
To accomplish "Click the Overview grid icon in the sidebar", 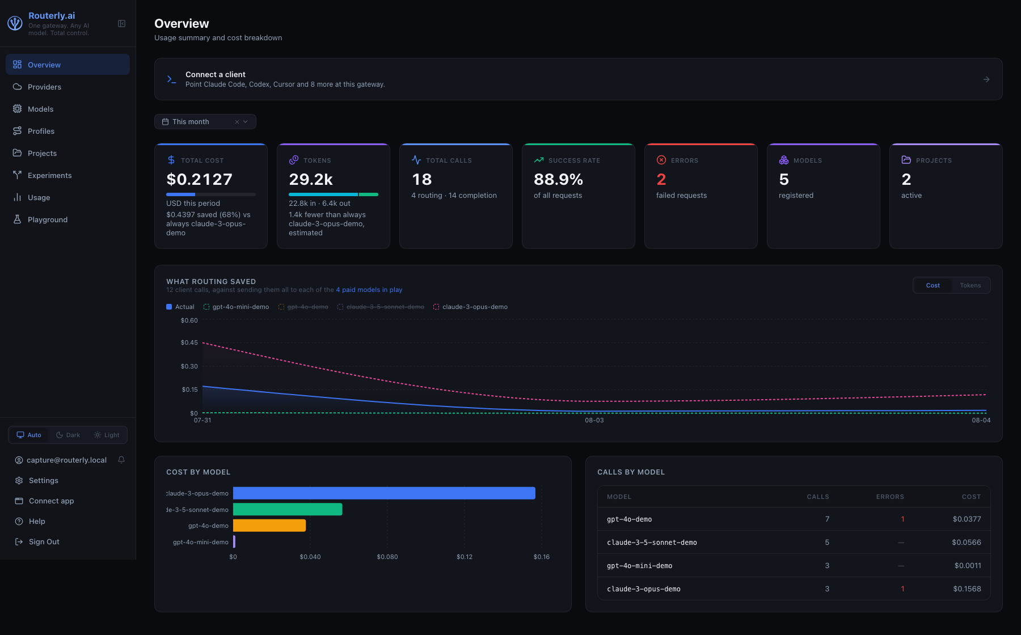I will (18, 65).
